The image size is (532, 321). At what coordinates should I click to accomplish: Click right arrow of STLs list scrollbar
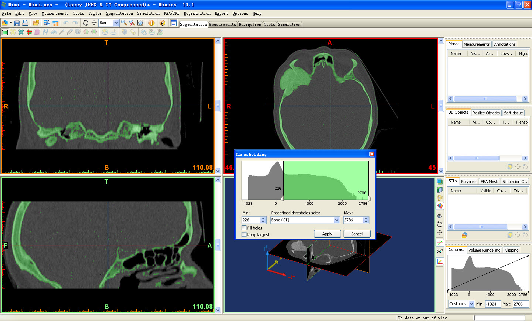(x=525, y=227)
